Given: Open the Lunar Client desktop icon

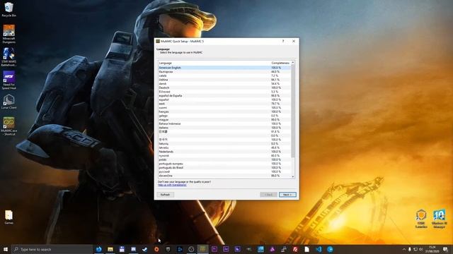Looking at the screenshot, I should 9,102.
